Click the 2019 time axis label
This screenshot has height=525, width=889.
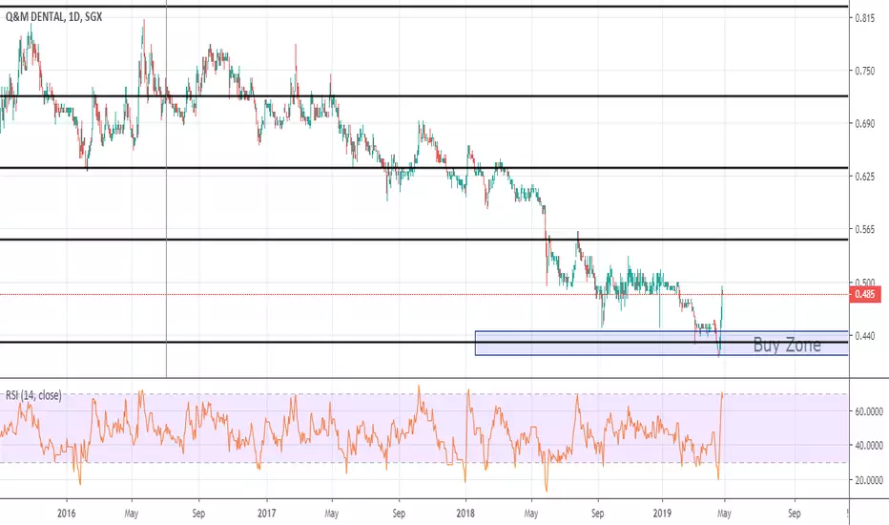coord(662,514)
